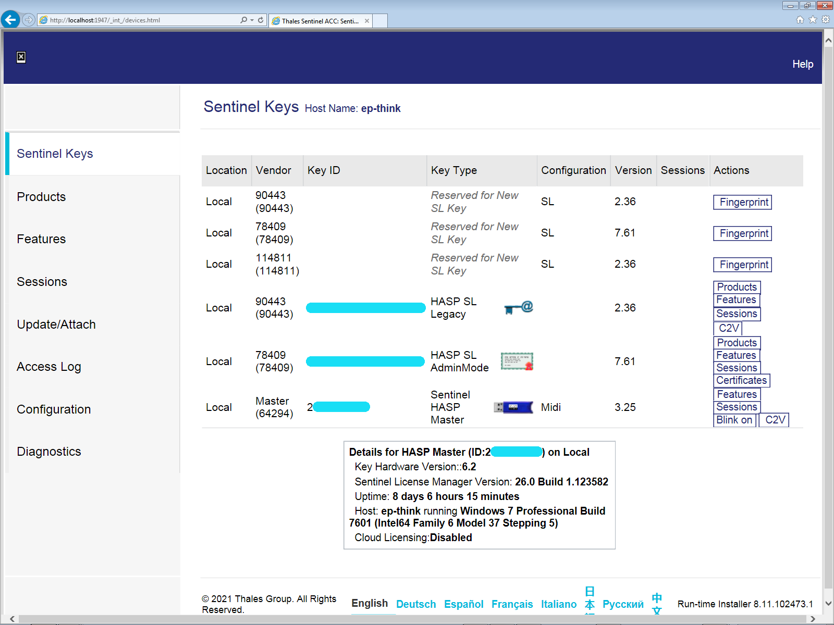The image size is (834, 625).
Task: Click the Help link in header
Action: pos(803,64)
